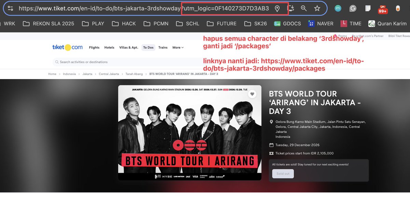Click the location permission pin icon
The height and width of the screenshot is (198, 410).
point(277,9)
